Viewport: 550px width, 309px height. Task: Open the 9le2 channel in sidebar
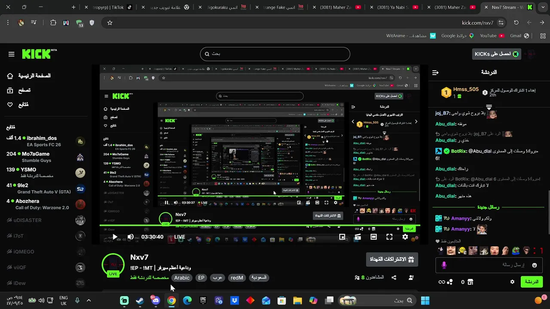pos(46,188)
